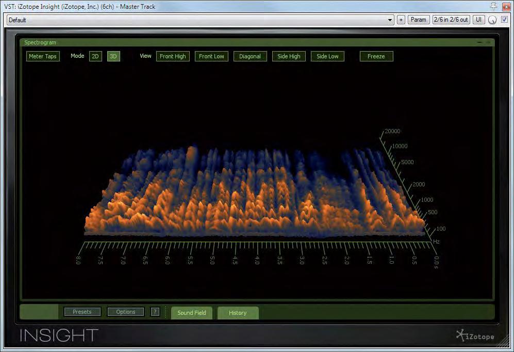
Task: Freeze the spectrogram display
Action: point(376,56)
